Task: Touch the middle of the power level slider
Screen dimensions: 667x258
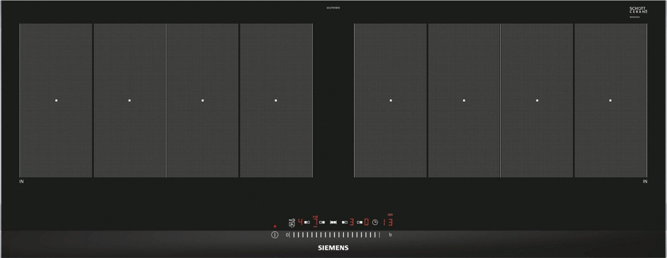Action: pos(334,235)
